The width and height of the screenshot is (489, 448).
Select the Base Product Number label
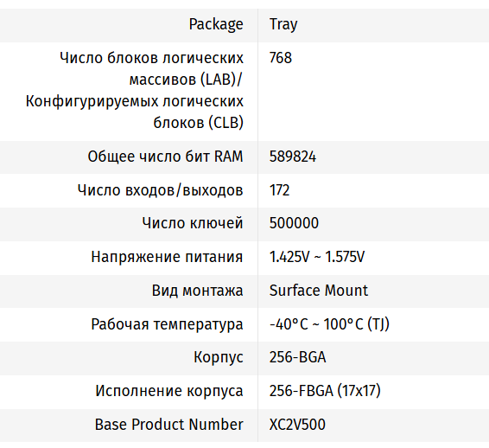[x=168, y=425]
